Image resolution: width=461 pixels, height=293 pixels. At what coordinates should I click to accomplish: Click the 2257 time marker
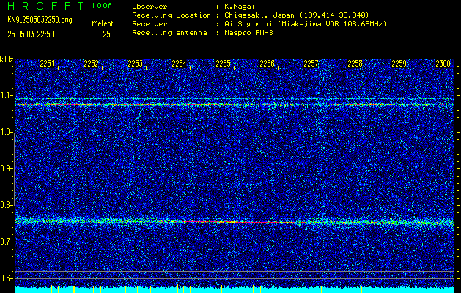point(311,64)
